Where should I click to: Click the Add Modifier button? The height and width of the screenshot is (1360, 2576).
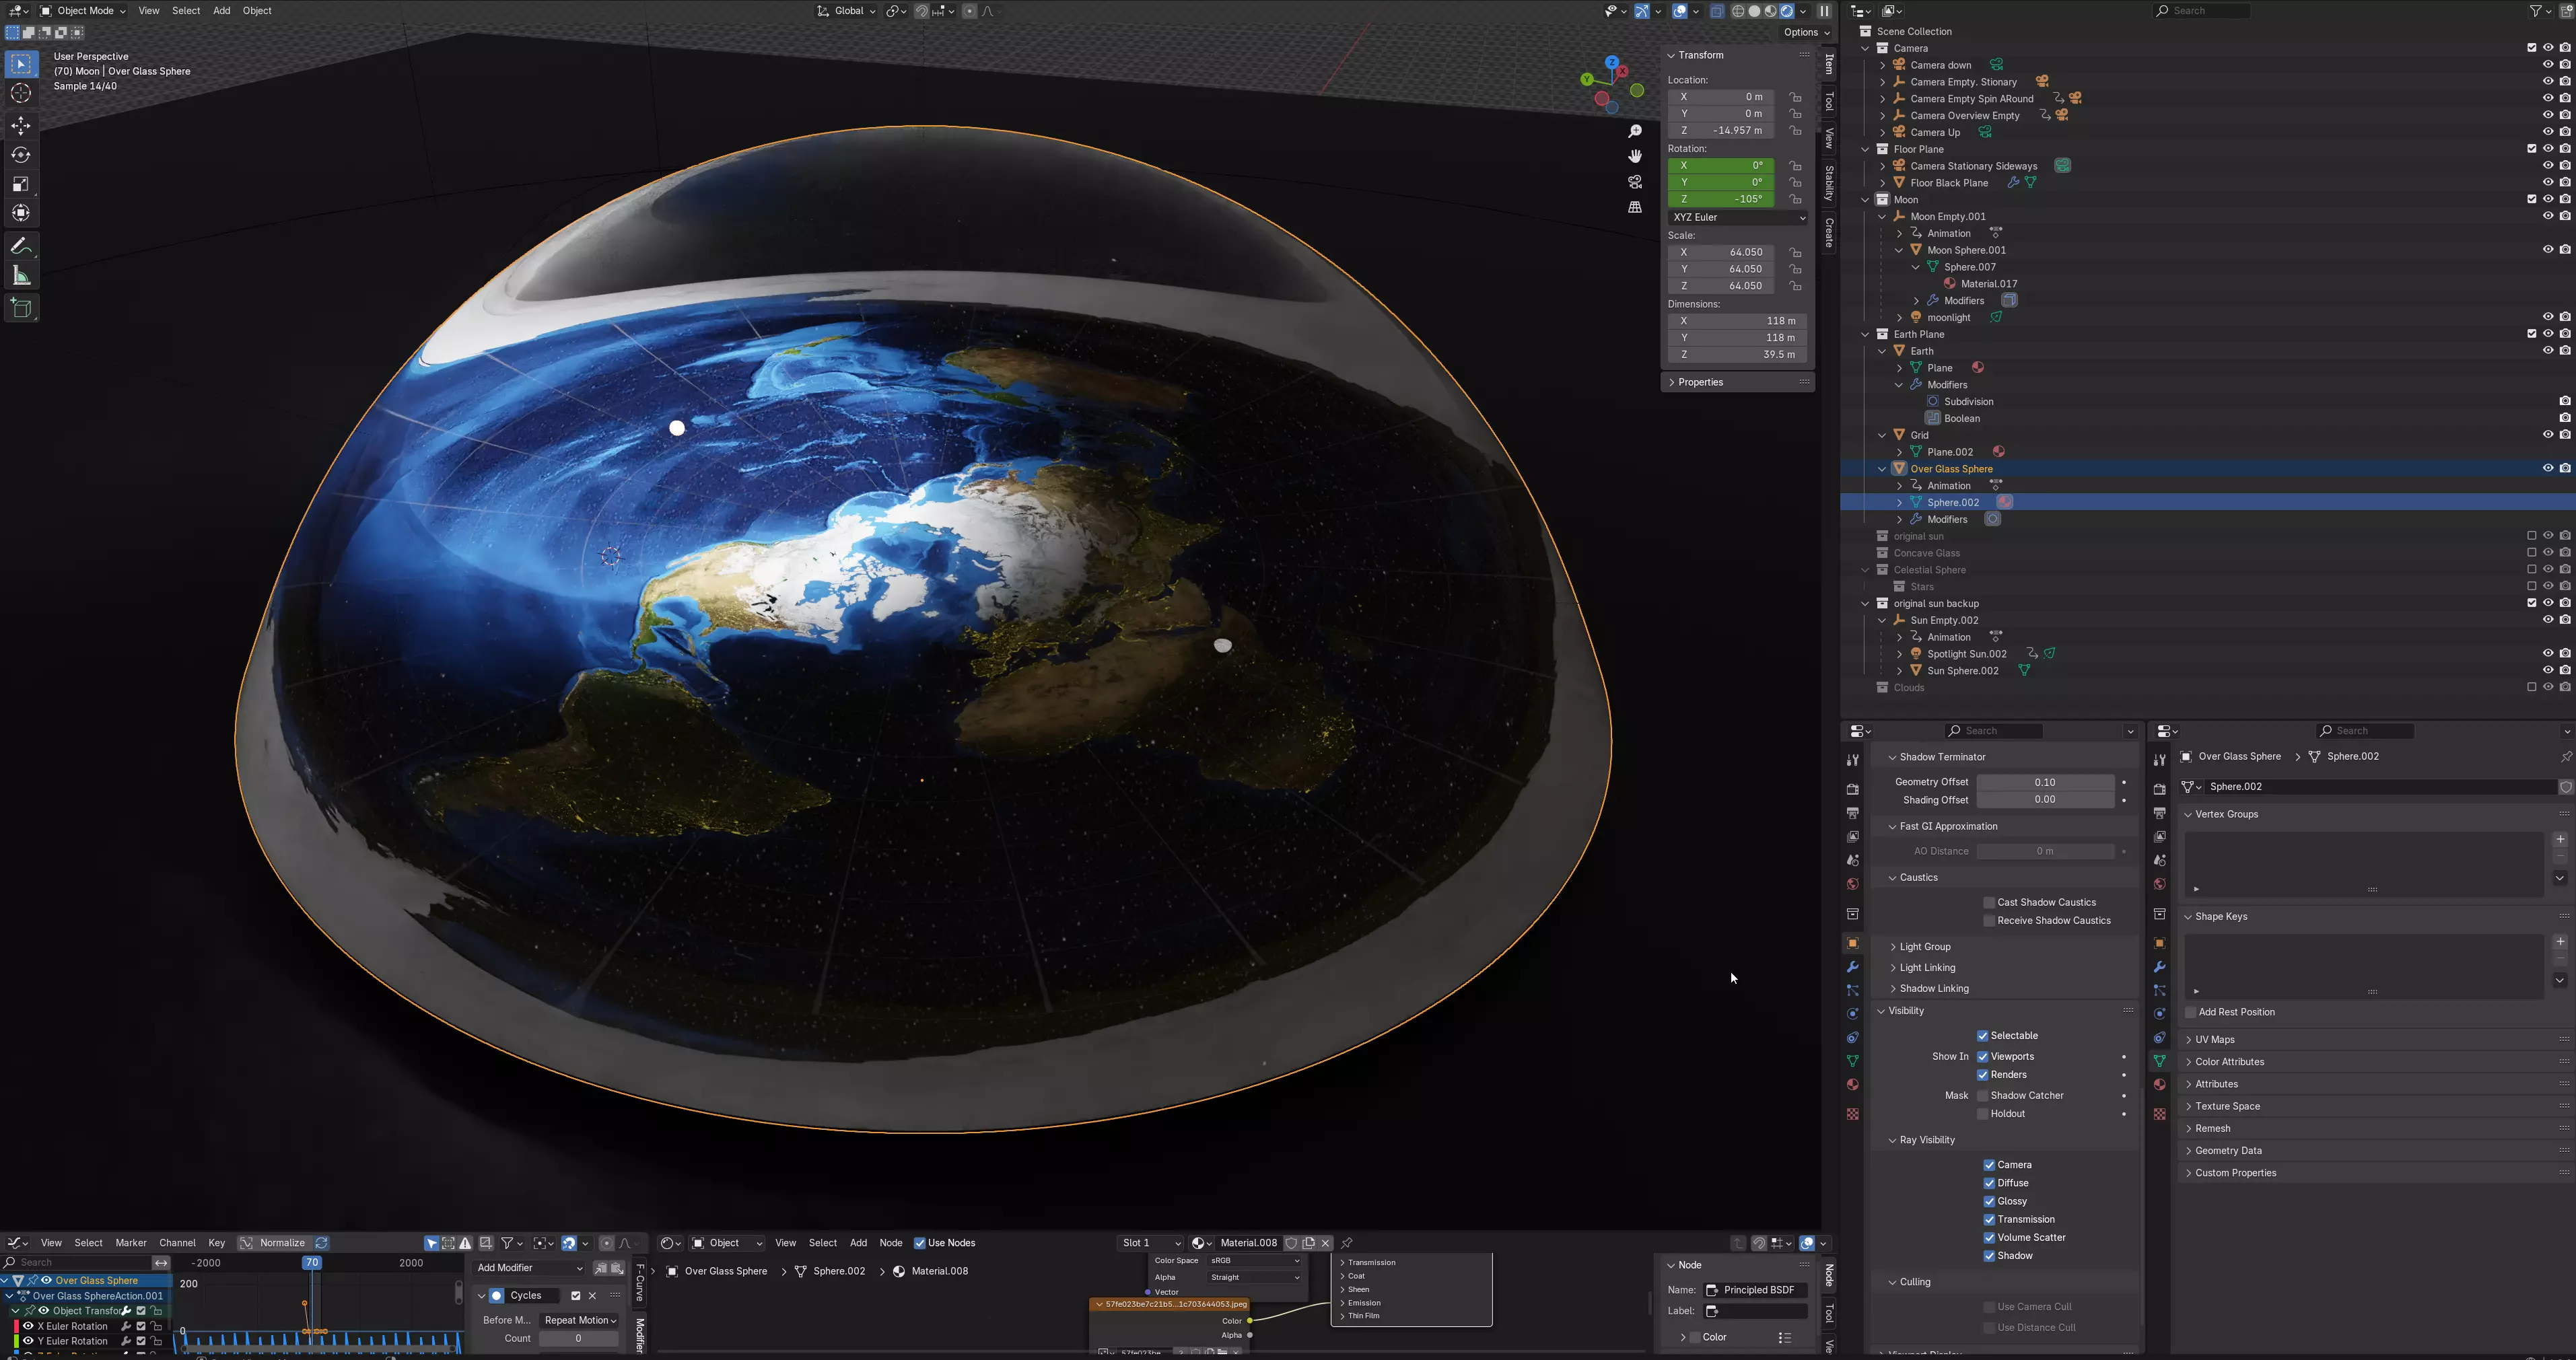click(528, 1268)
